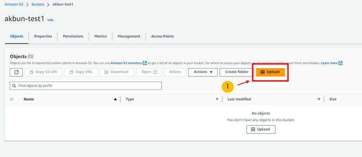Click the Size column header
Image resolution: width=362 pixels, height=157 pixels.
click(332, 99)
